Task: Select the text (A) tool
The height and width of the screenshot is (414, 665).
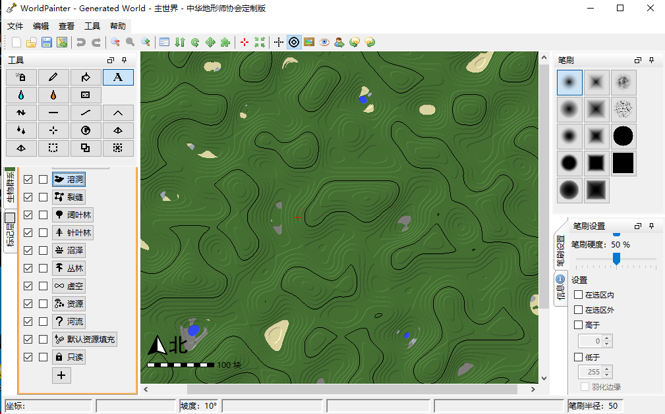Action: pos(118,77)
